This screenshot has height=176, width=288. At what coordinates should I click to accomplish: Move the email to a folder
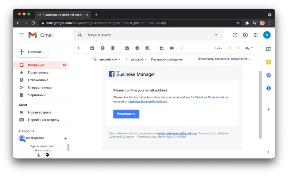click(x=161, y=48)
